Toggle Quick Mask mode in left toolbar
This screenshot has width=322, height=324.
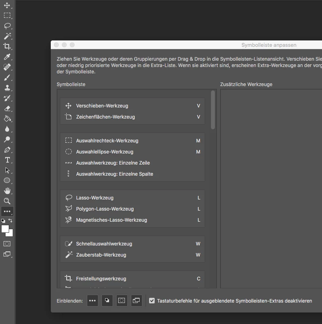[7, 244]
